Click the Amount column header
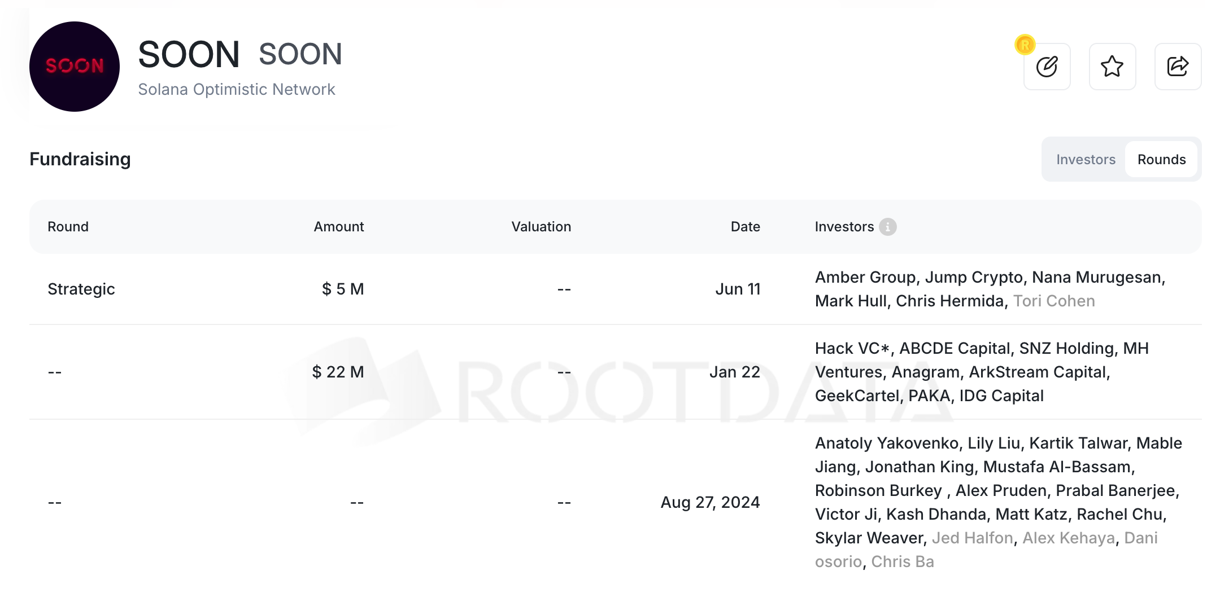 point(339,227)
